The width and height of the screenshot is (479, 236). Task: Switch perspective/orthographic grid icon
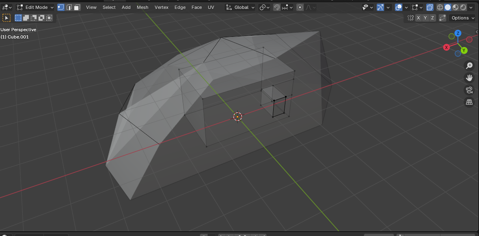click(x=469, y=102)
